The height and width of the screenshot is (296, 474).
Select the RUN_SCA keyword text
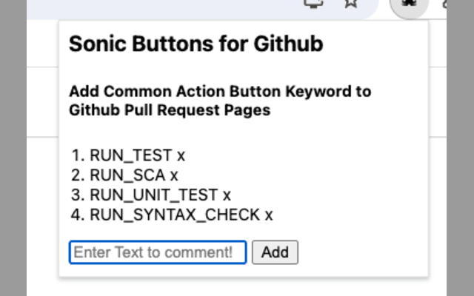[x=127, y=175]
